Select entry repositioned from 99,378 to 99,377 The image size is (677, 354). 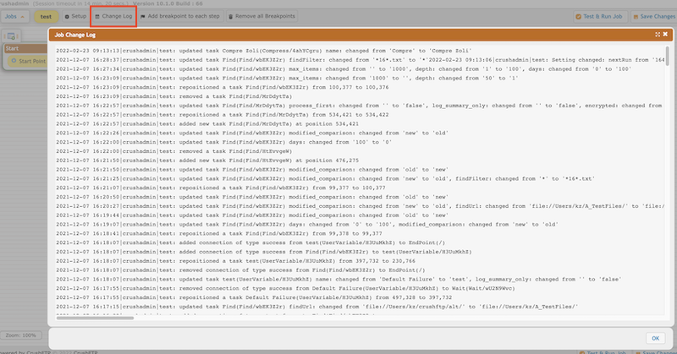point(219,233)
